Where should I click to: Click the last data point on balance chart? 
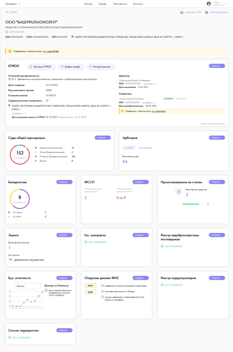(x=43, y=291)
